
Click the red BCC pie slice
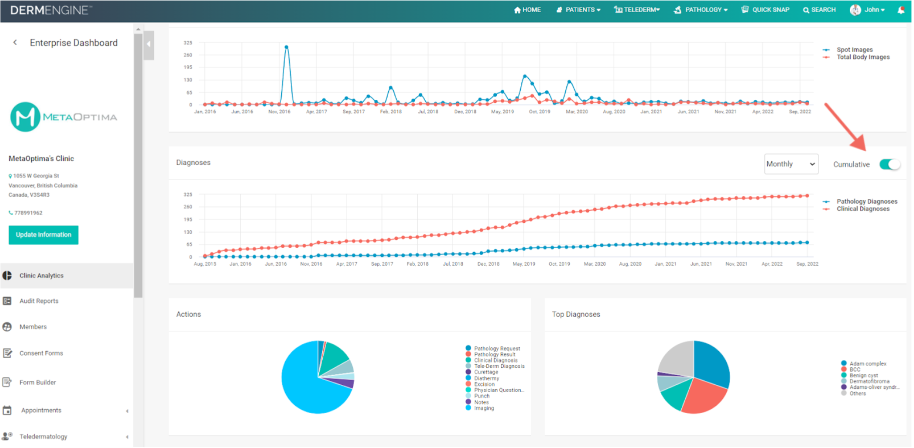click(704, 397)
